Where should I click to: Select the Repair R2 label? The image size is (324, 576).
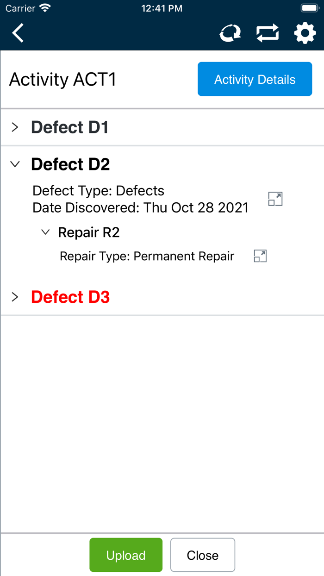tap(89, 232)
